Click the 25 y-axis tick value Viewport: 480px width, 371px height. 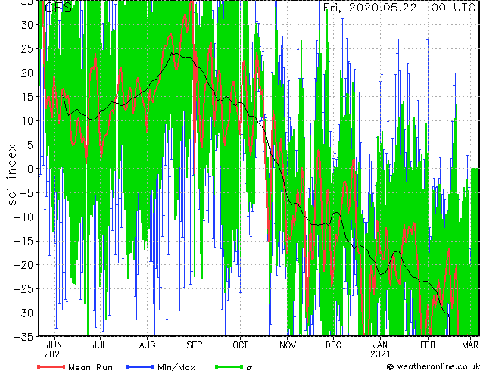[27, 48]
